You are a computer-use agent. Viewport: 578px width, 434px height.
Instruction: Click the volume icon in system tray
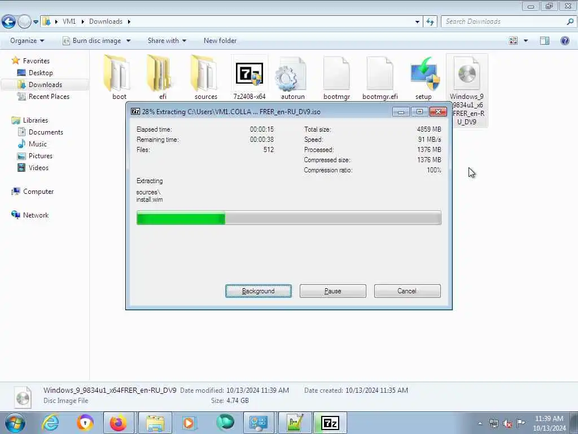[507, 423]
